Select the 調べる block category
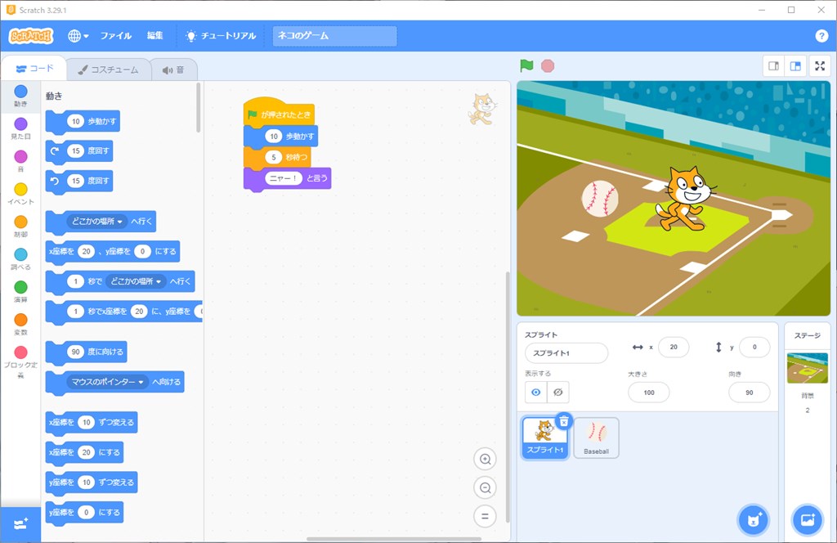The width and height of the screenshot is (837, 543). point(20,259)
